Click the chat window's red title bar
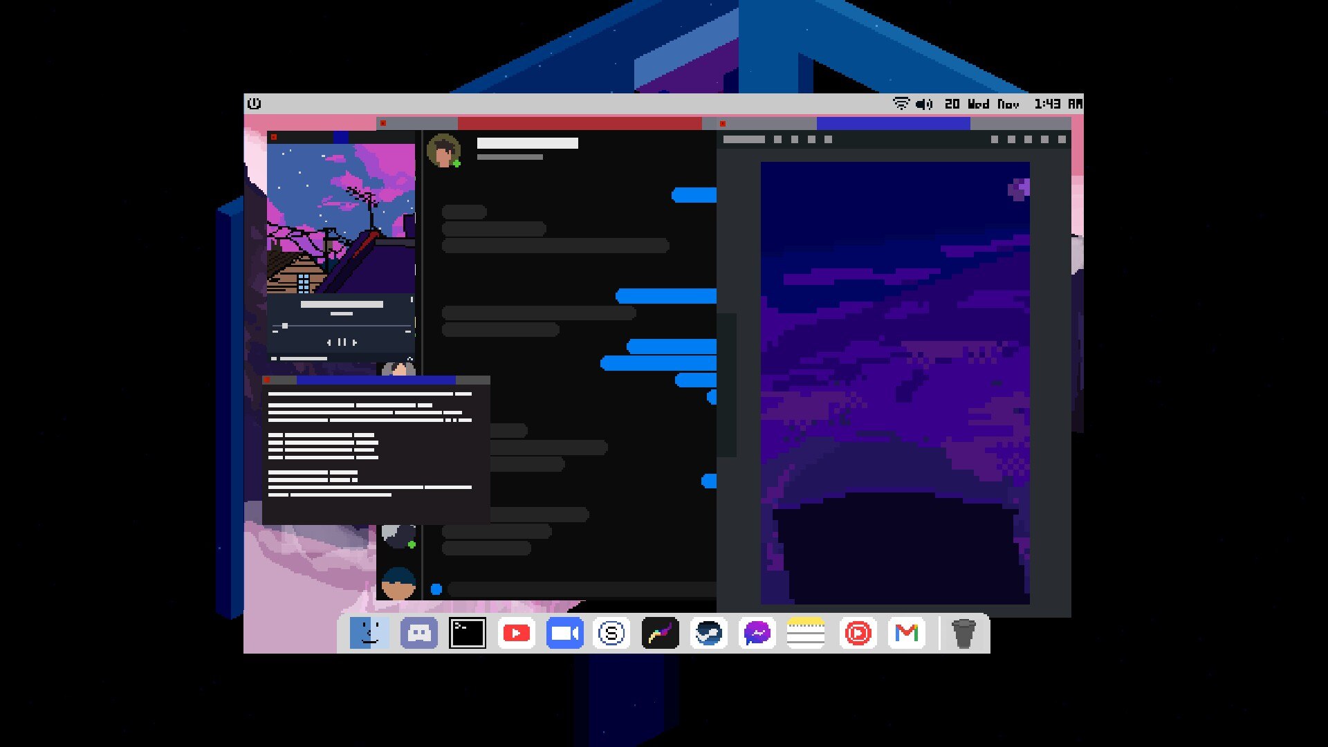 [580, 123]
